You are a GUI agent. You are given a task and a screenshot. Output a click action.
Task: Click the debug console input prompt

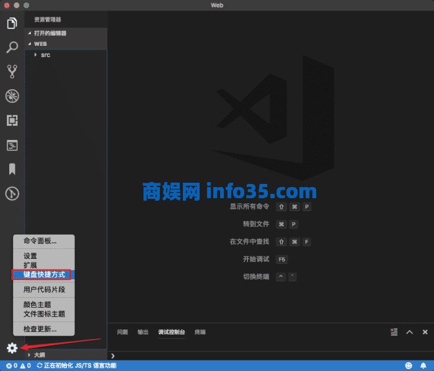point(272,356)
